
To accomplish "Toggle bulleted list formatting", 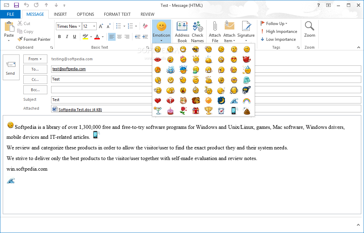I will (x=119, y=26).
